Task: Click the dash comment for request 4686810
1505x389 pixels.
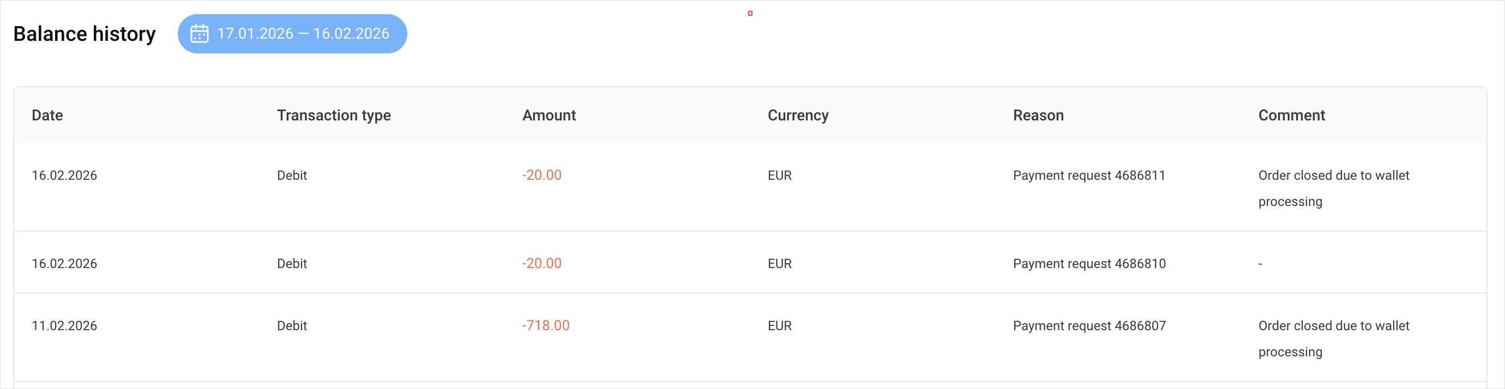Action: pyautogui.click(x=1260, y=264)
